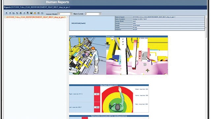Click the forward arrow toolbar icon

click(x=10, y=13)
